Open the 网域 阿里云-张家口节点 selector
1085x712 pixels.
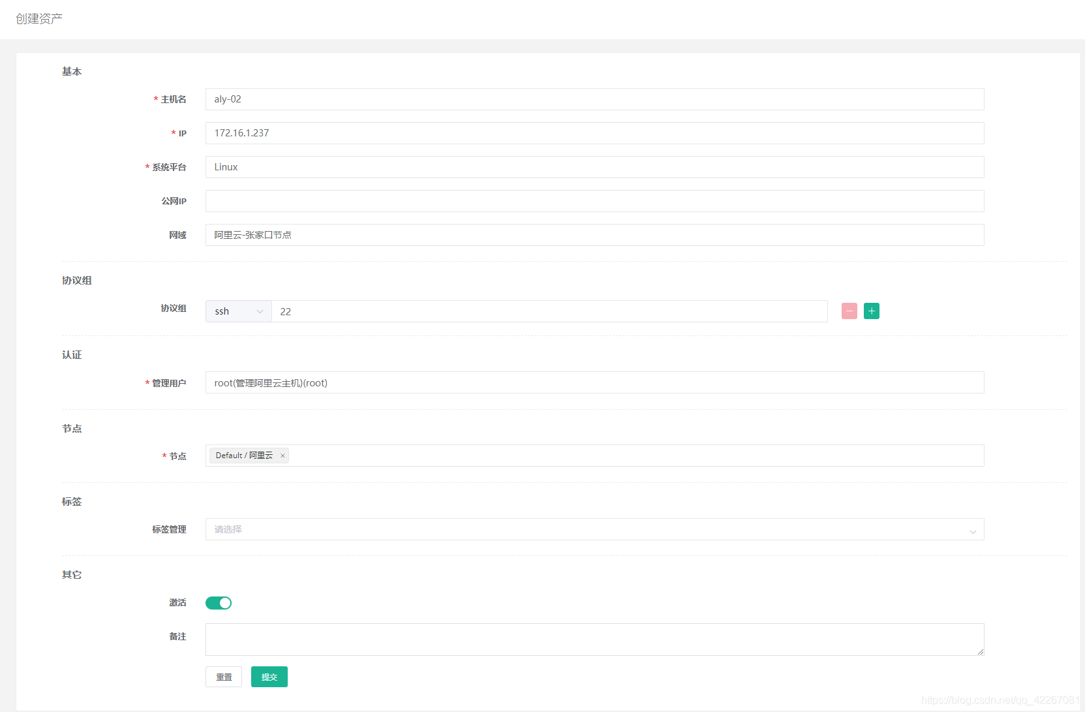594,235
